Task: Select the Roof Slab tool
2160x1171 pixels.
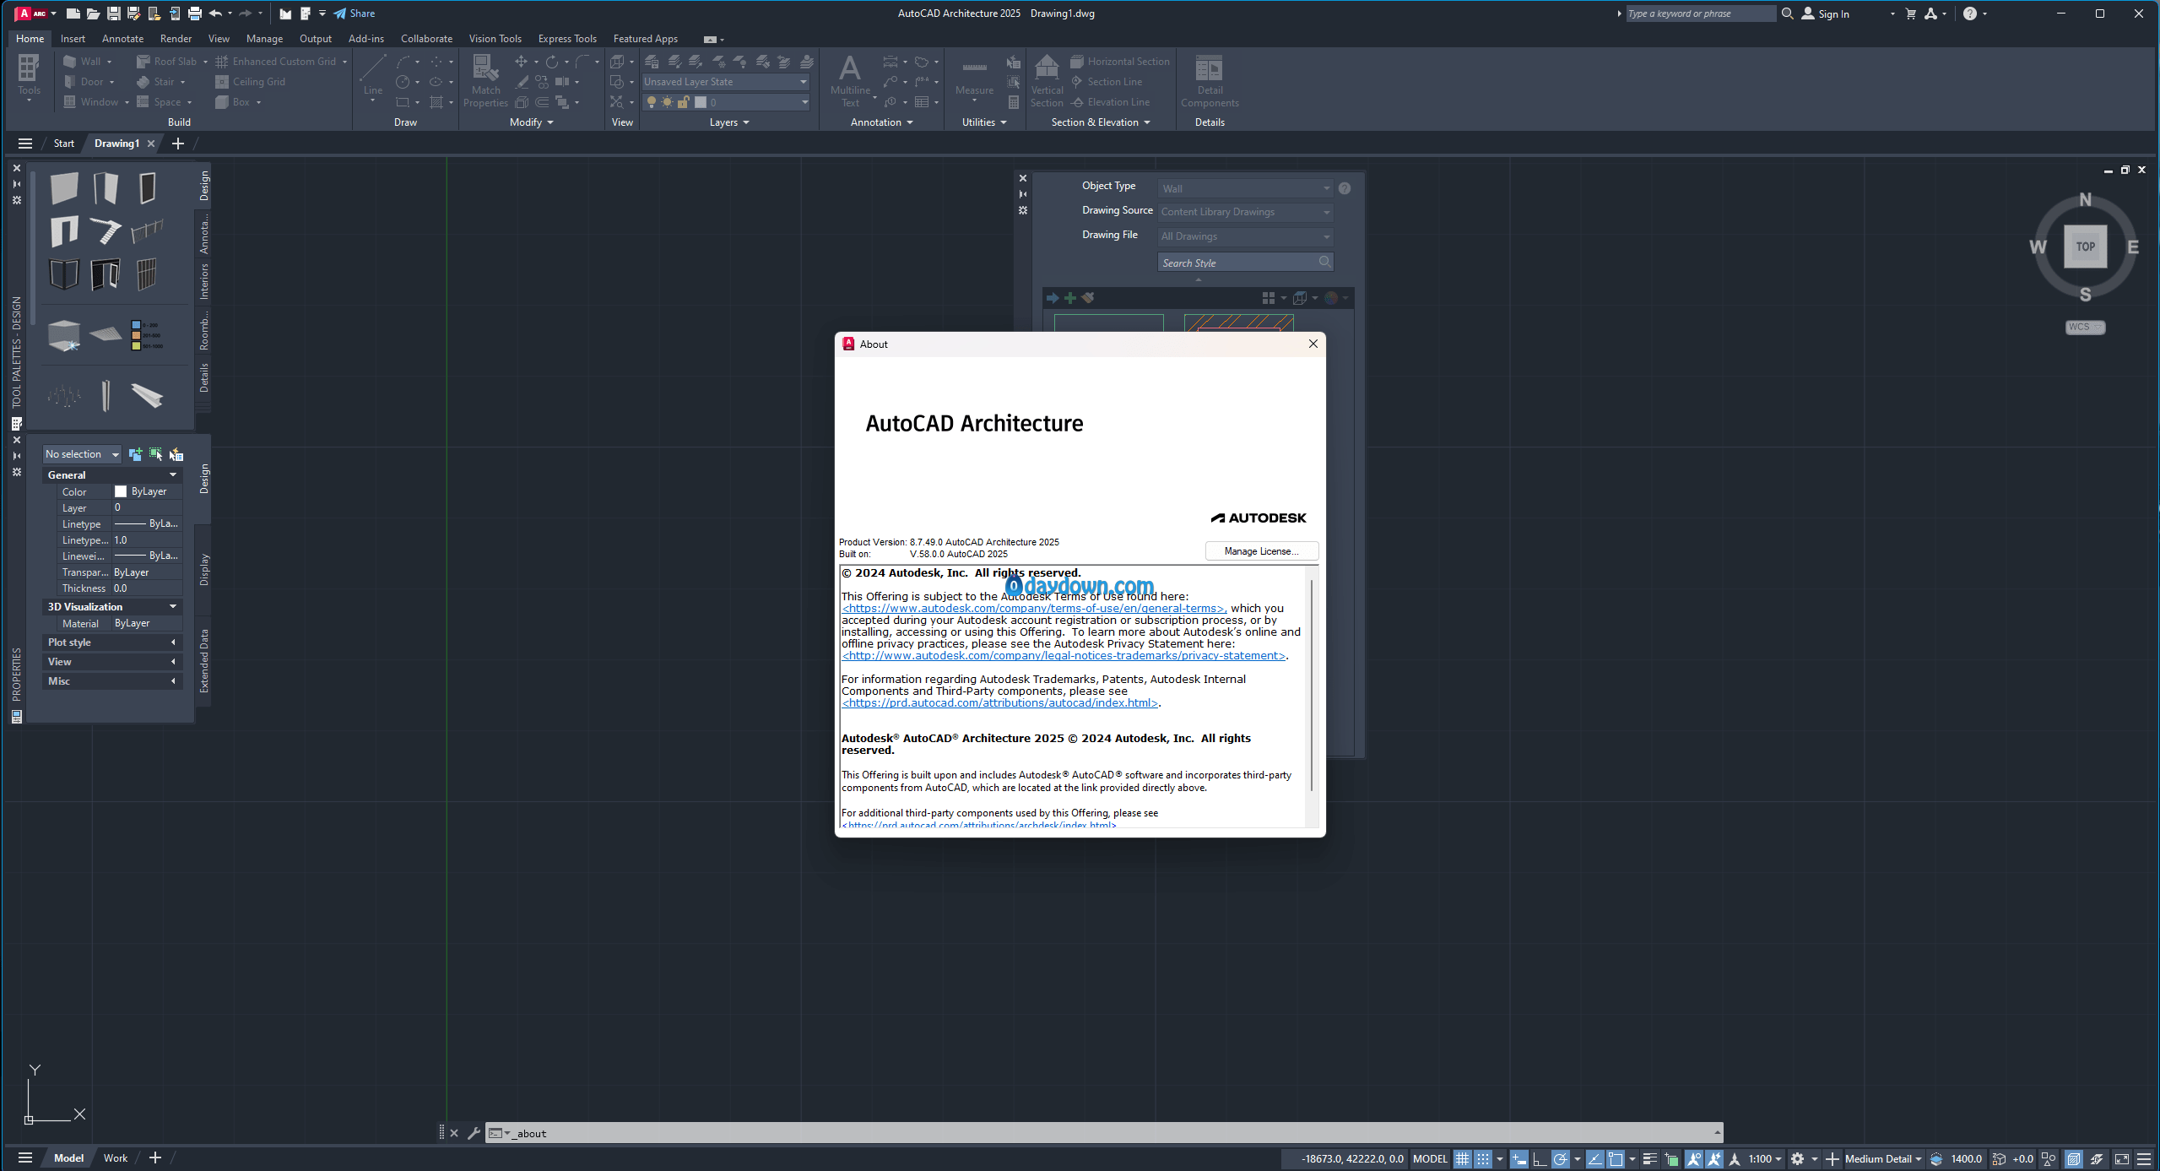Action: (x=167, y=62)
